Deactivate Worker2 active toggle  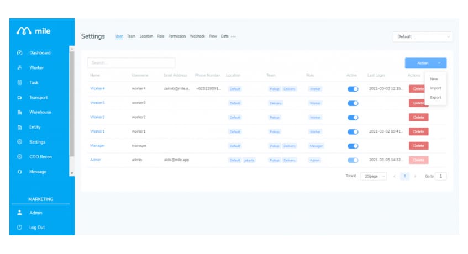point(353,118)
